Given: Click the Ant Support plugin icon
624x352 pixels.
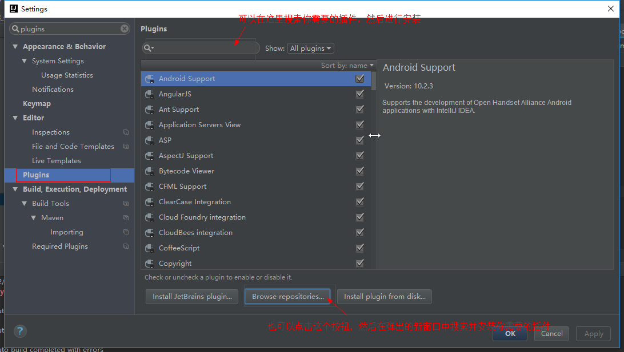Looking at the screenshot, I should (150, 110).
